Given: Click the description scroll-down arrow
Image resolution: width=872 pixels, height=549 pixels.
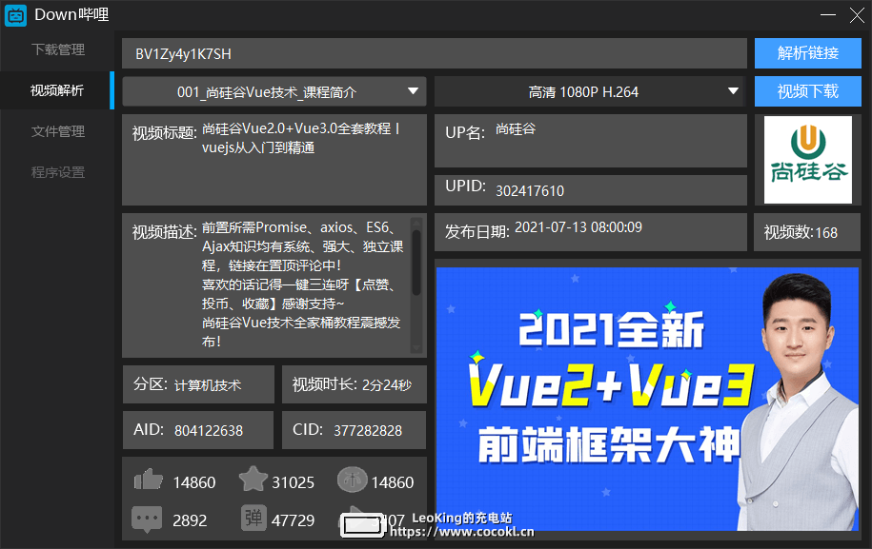Looking at the screenshot, I should point(416,348).
